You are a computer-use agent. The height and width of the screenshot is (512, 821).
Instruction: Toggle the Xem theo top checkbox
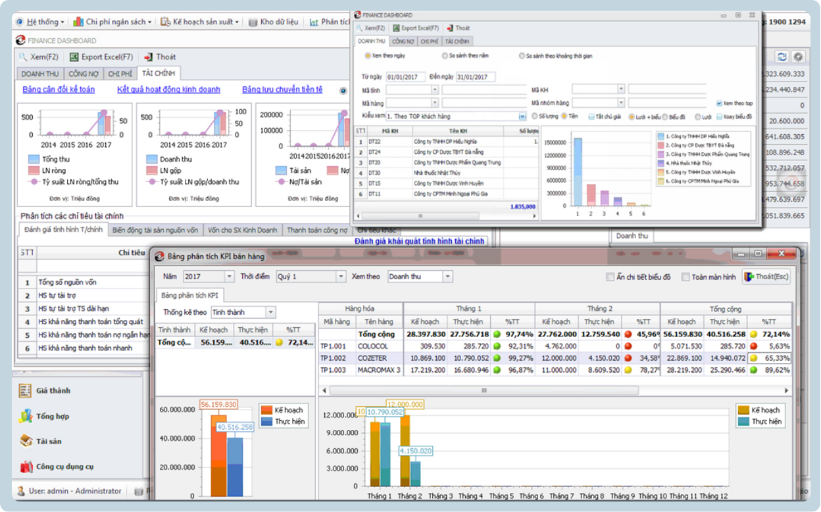point(719,103)
